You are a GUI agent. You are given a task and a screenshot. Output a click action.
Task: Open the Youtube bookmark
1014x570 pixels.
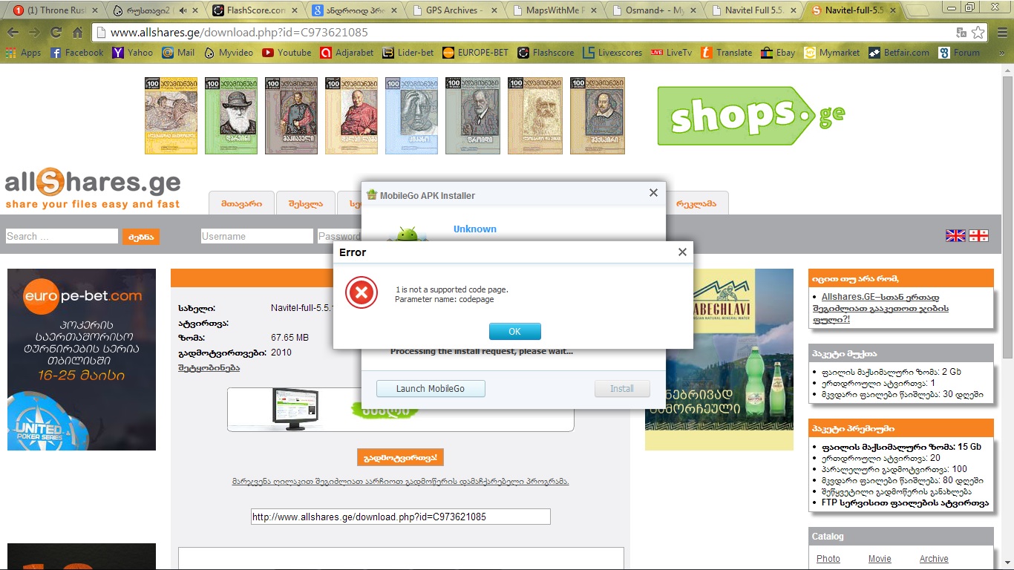(x=287, y=53)
